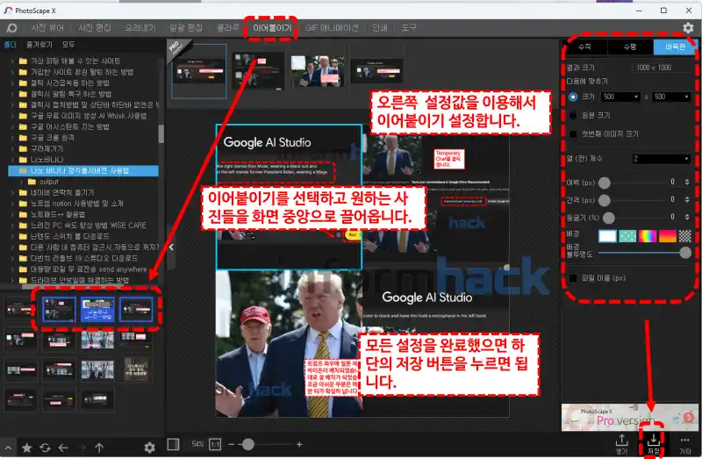Screen dimensions: 702x459
Task: Choose the 수평 horizontal layout tab
Action: (x=630, y=47)
